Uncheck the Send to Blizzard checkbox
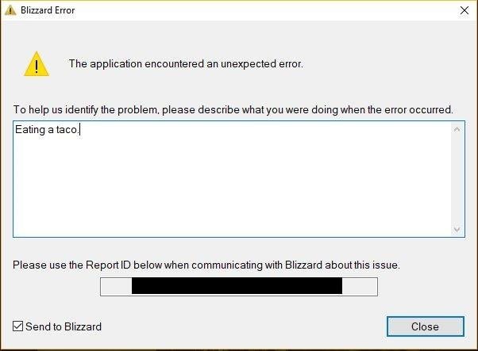Screen dimensions: 478x351 [17, 326]
